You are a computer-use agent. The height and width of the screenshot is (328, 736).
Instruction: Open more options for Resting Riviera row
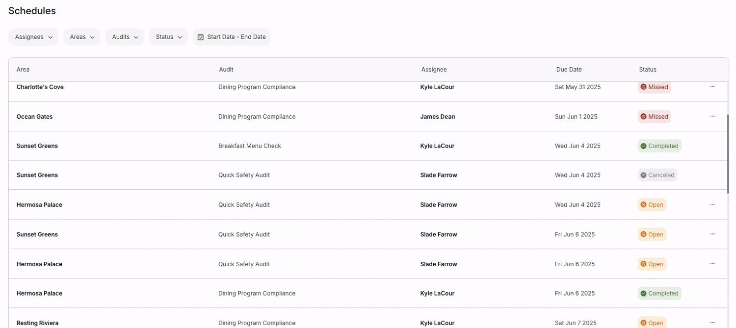[x=712, y=323]
